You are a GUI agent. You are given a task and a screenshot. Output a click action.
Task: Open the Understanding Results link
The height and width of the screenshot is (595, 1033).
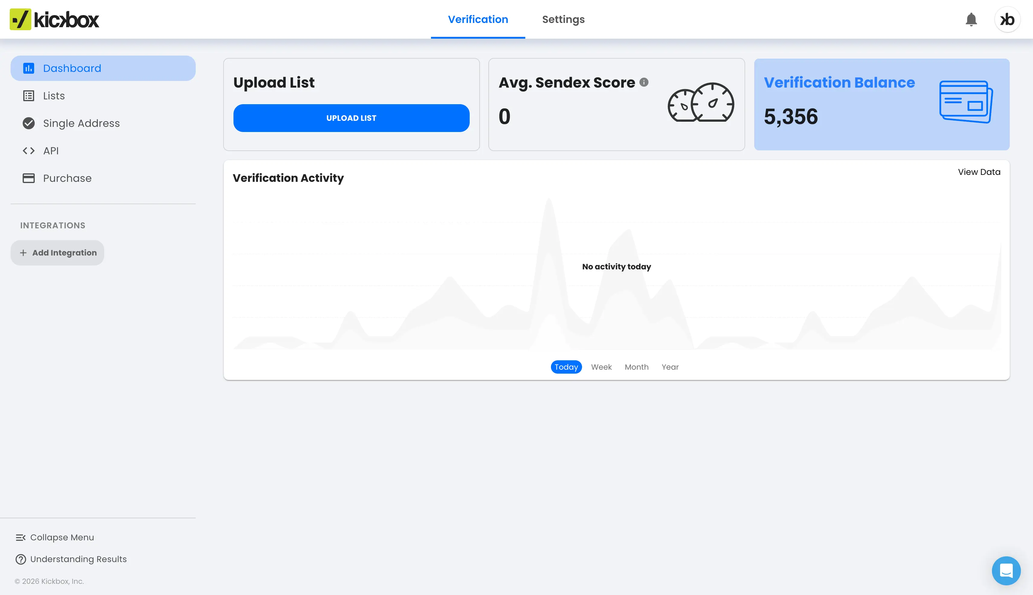[x=79, y=559]
